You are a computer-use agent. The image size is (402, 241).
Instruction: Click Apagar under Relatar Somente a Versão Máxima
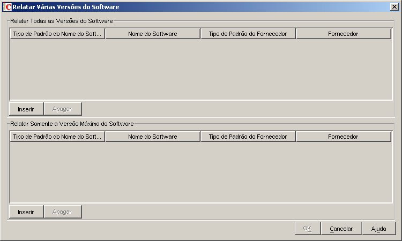click(63, 212)
